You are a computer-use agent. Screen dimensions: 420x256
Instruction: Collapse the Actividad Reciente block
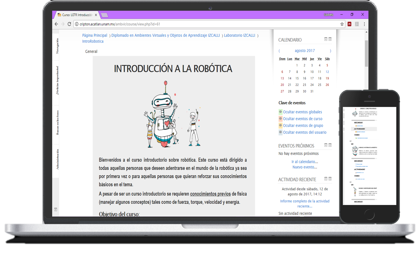(326, 179)
